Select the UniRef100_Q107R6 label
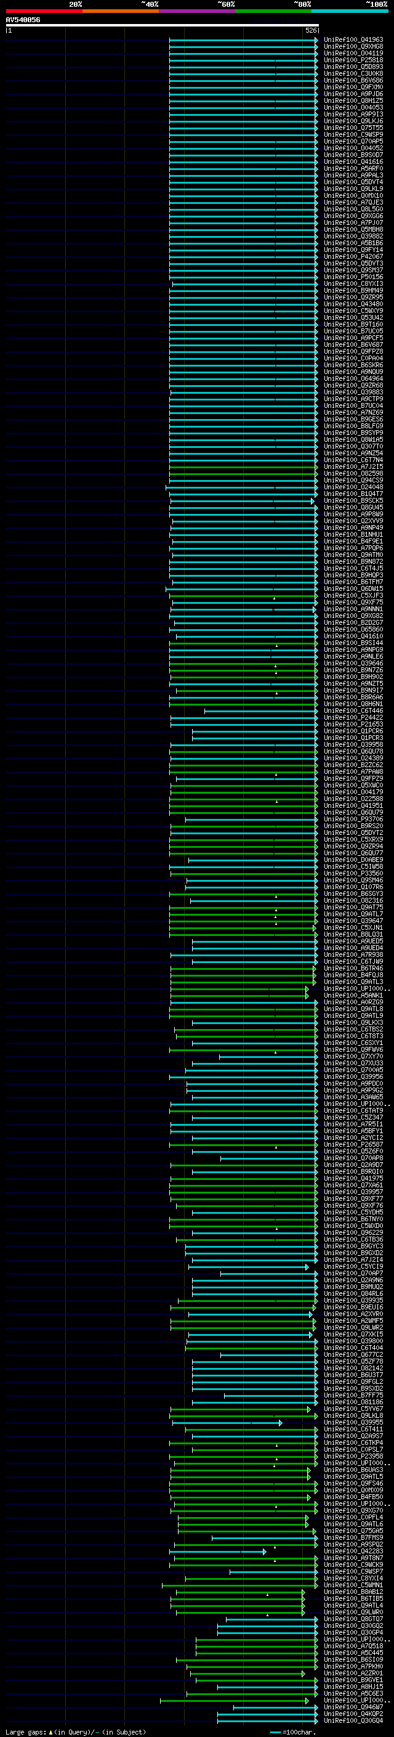Screen dimensions: 394x1737 pyautogui.click(x=353, y=887)
